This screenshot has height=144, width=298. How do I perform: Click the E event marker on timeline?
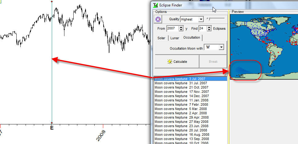pos(52,128)
